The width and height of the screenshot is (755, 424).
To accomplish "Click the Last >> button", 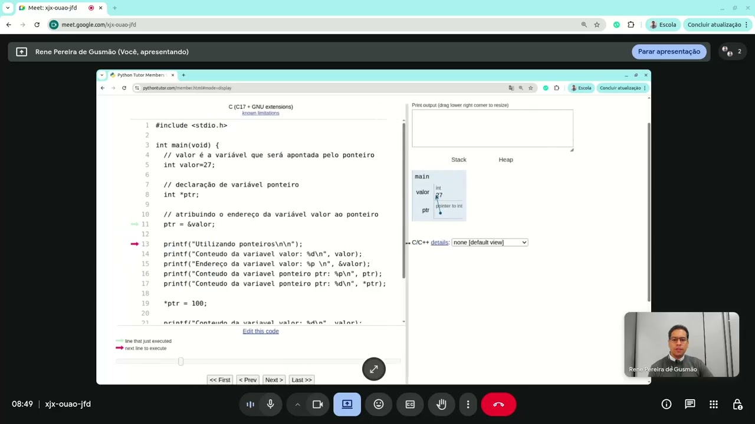I will (x=301, y=380).
